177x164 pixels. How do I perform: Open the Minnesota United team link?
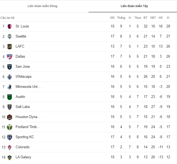(x=28, y=87)
